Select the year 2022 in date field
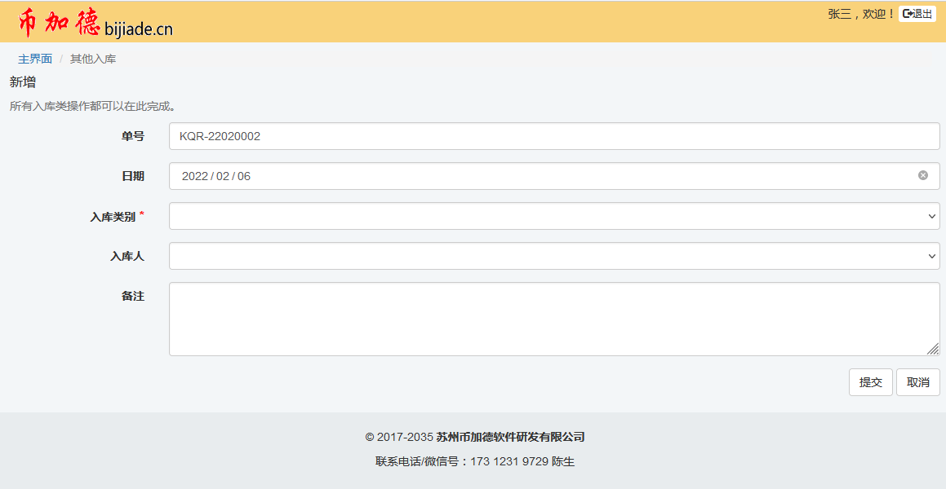The height and width of the screenshot is (489, 946). (194, 176)
